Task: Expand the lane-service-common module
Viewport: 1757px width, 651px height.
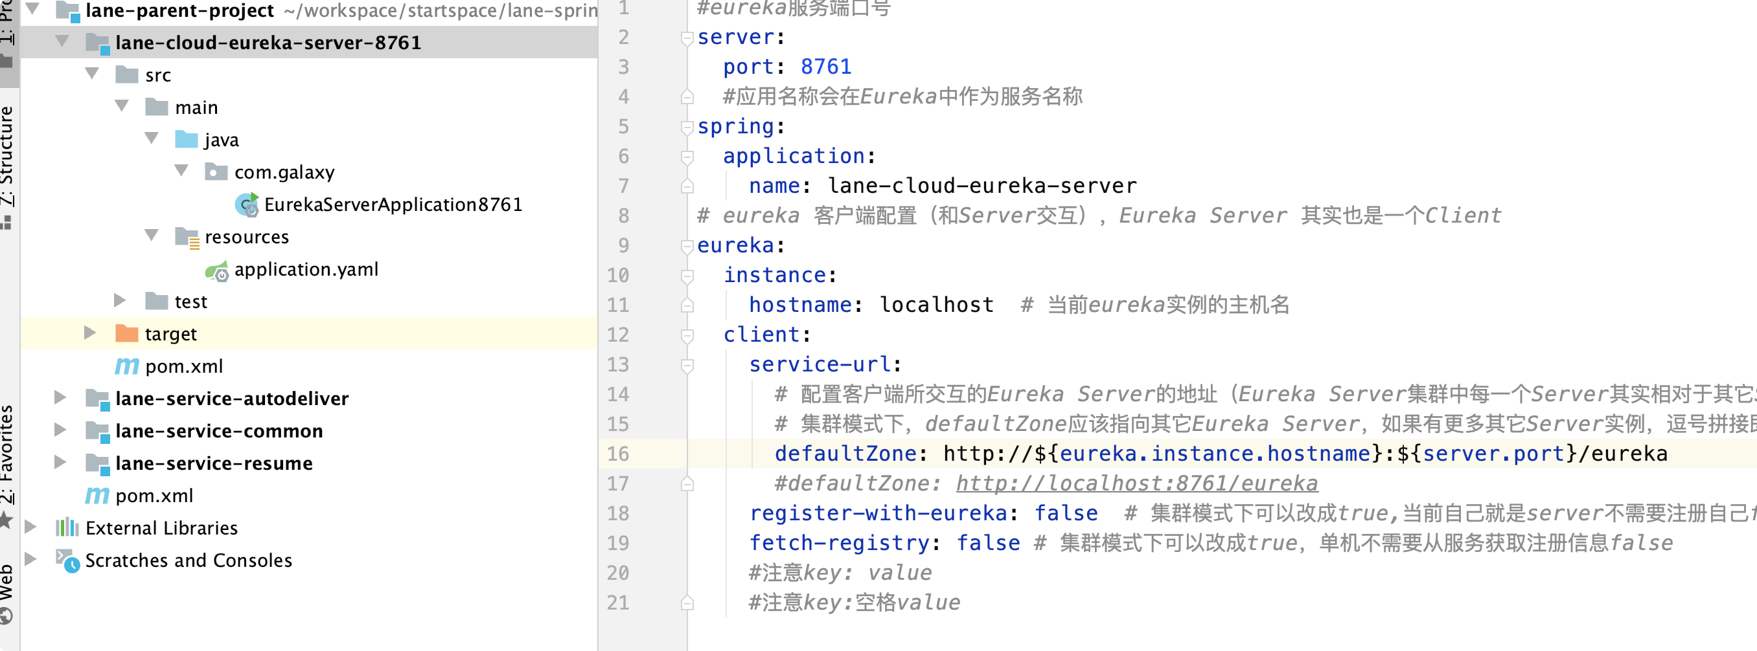Action: [x=60, y=430]
